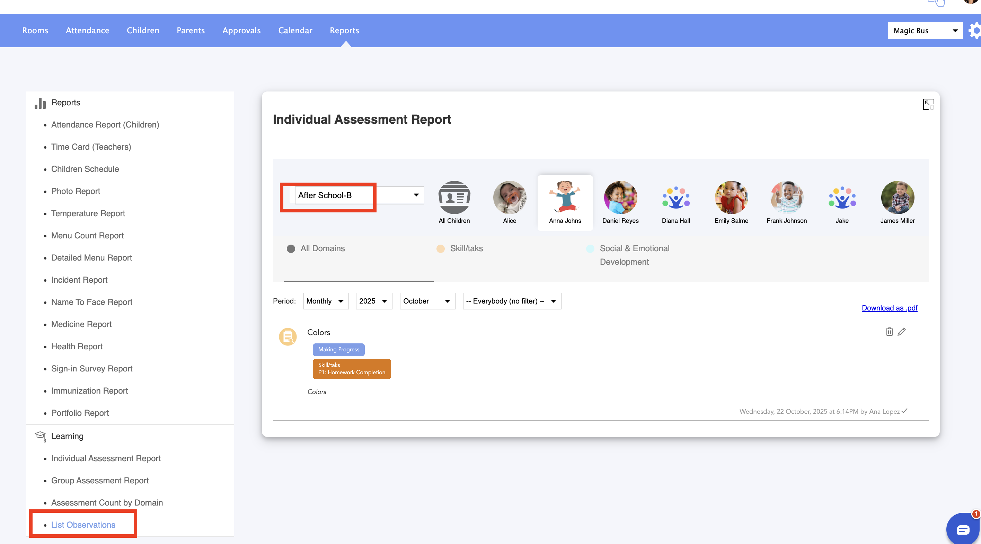Select the All Domains filter

[x=322, y=248]
